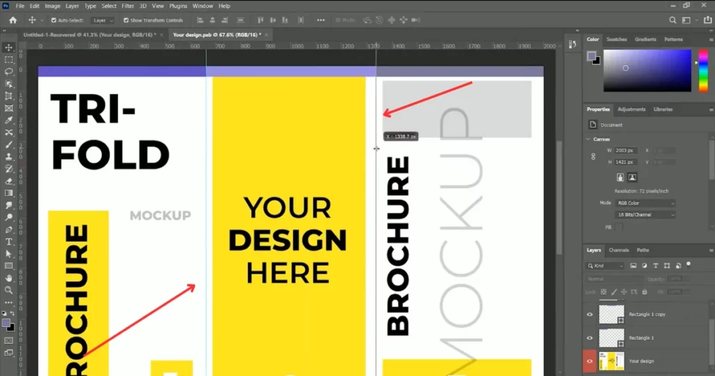Click the Share icon at top right
Screen dimensions: 715x376
click(708, 20)
